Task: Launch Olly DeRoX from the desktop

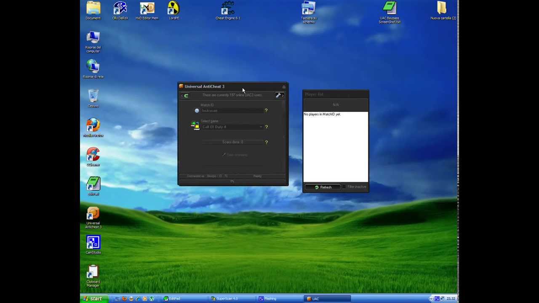Action: (x=120, y=11)
